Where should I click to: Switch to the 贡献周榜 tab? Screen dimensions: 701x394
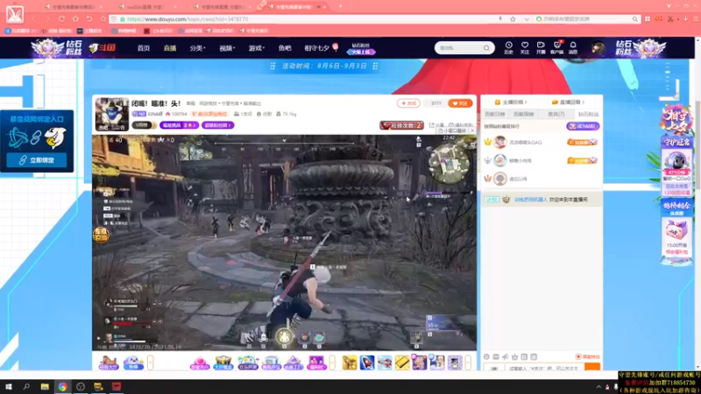coord(524,115)
